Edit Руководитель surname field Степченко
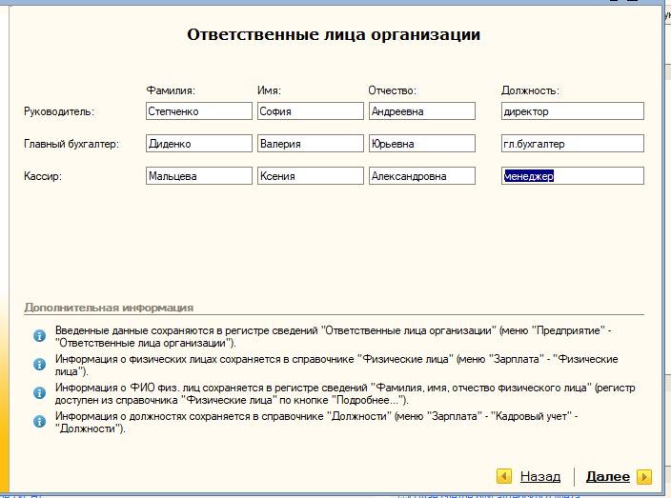The width and height of the screenshot is (671, 498). 199,111
